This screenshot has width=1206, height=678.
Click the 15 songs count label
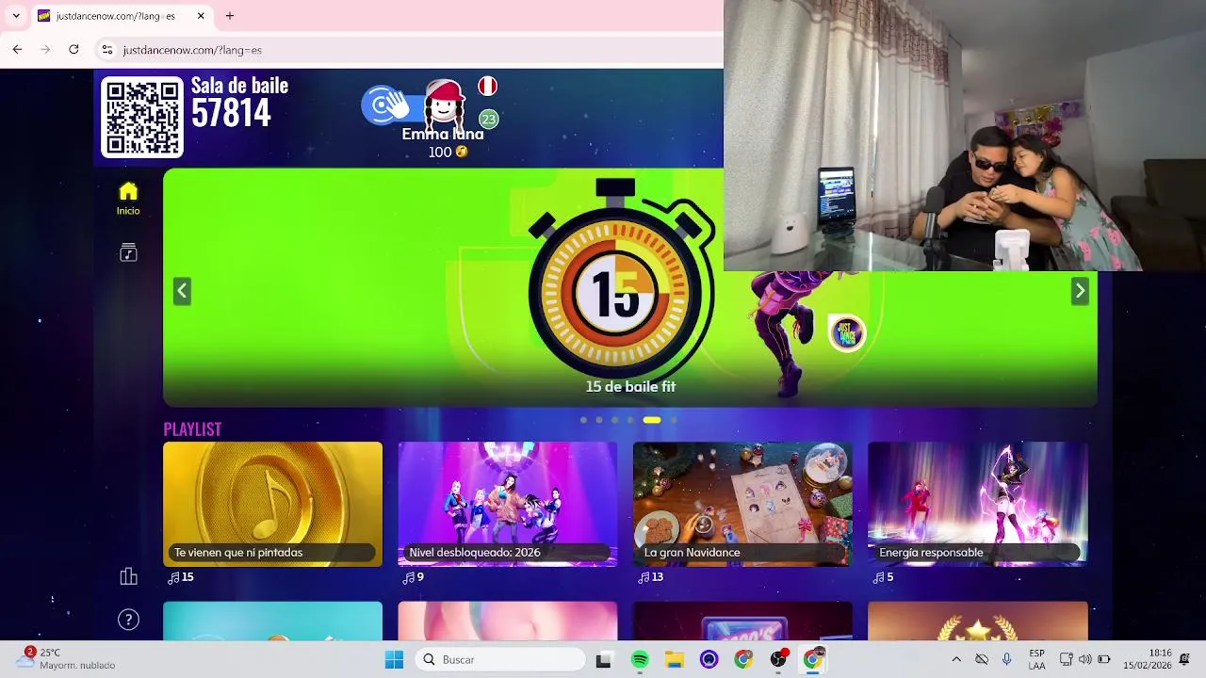coord(181,577)
